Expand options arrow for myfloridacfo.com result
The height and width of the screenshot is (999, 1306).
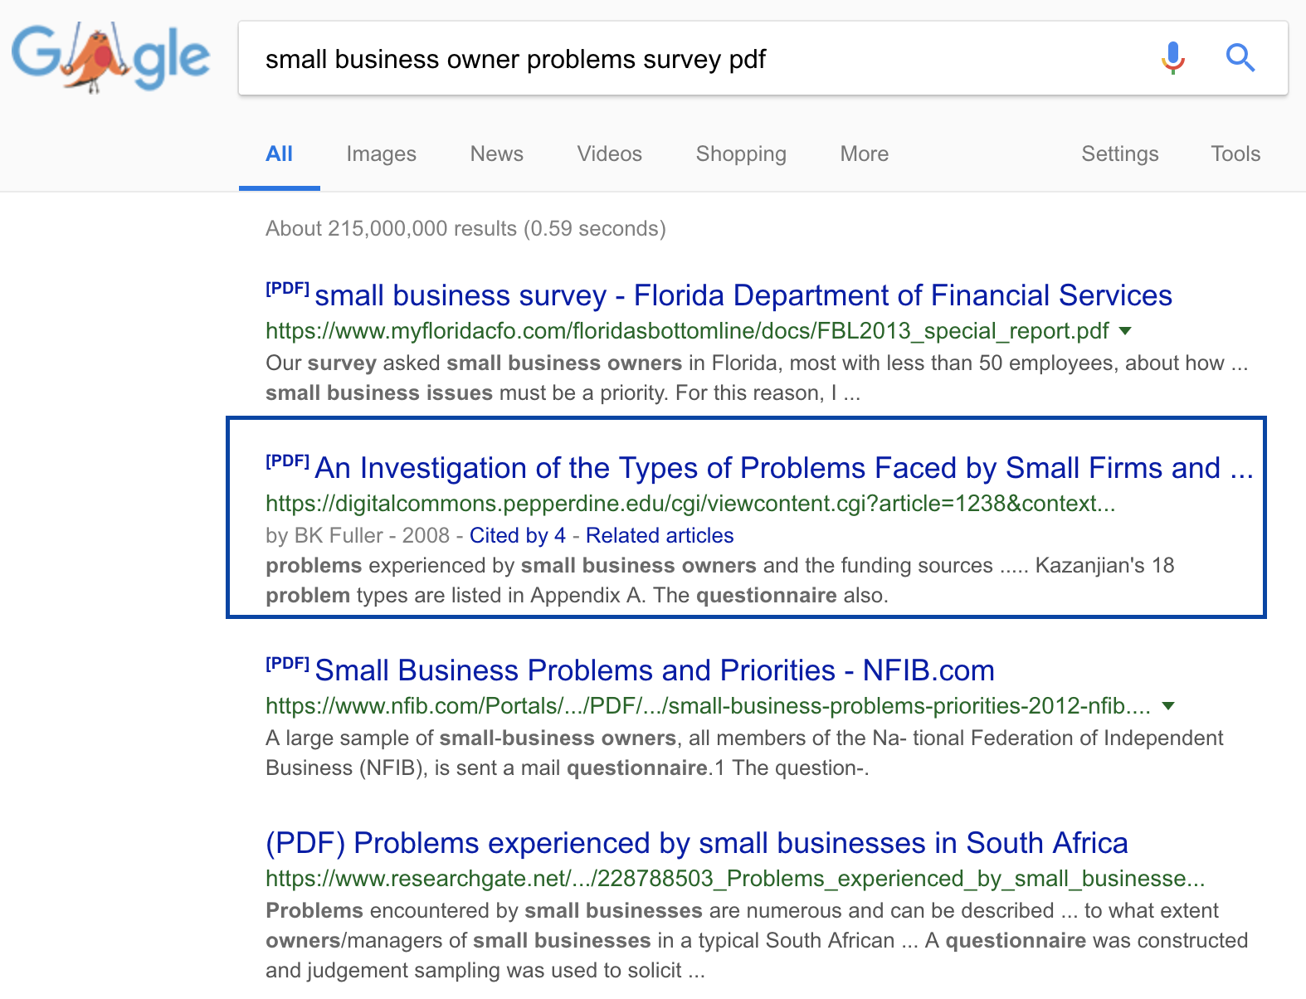[x=1125, y=331]
